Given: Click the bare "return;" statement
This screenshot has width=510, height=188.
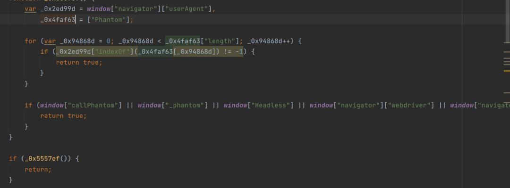Looking at the screenshot, I should tap(38, 170).
